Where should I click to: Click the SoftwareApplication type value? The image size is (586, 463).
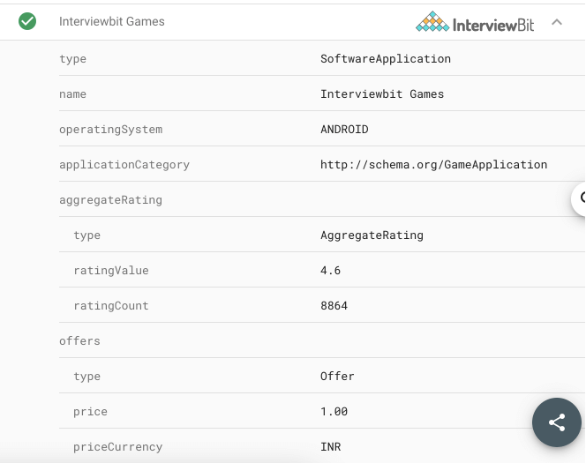385,59
